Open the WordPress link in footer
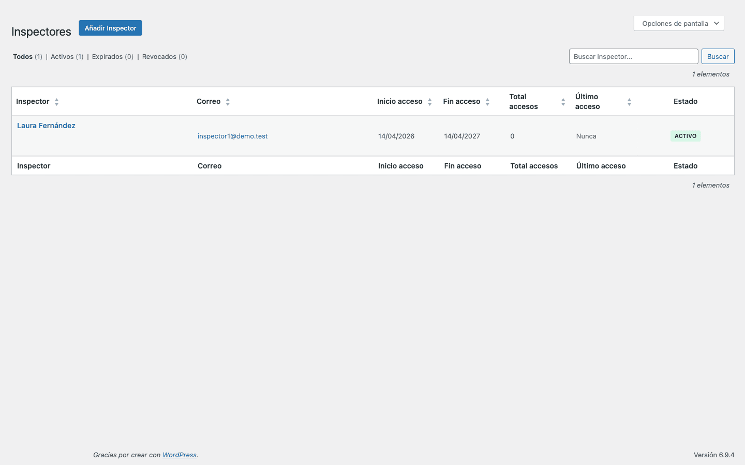This screenshot has width=745, height=465. 179,455
